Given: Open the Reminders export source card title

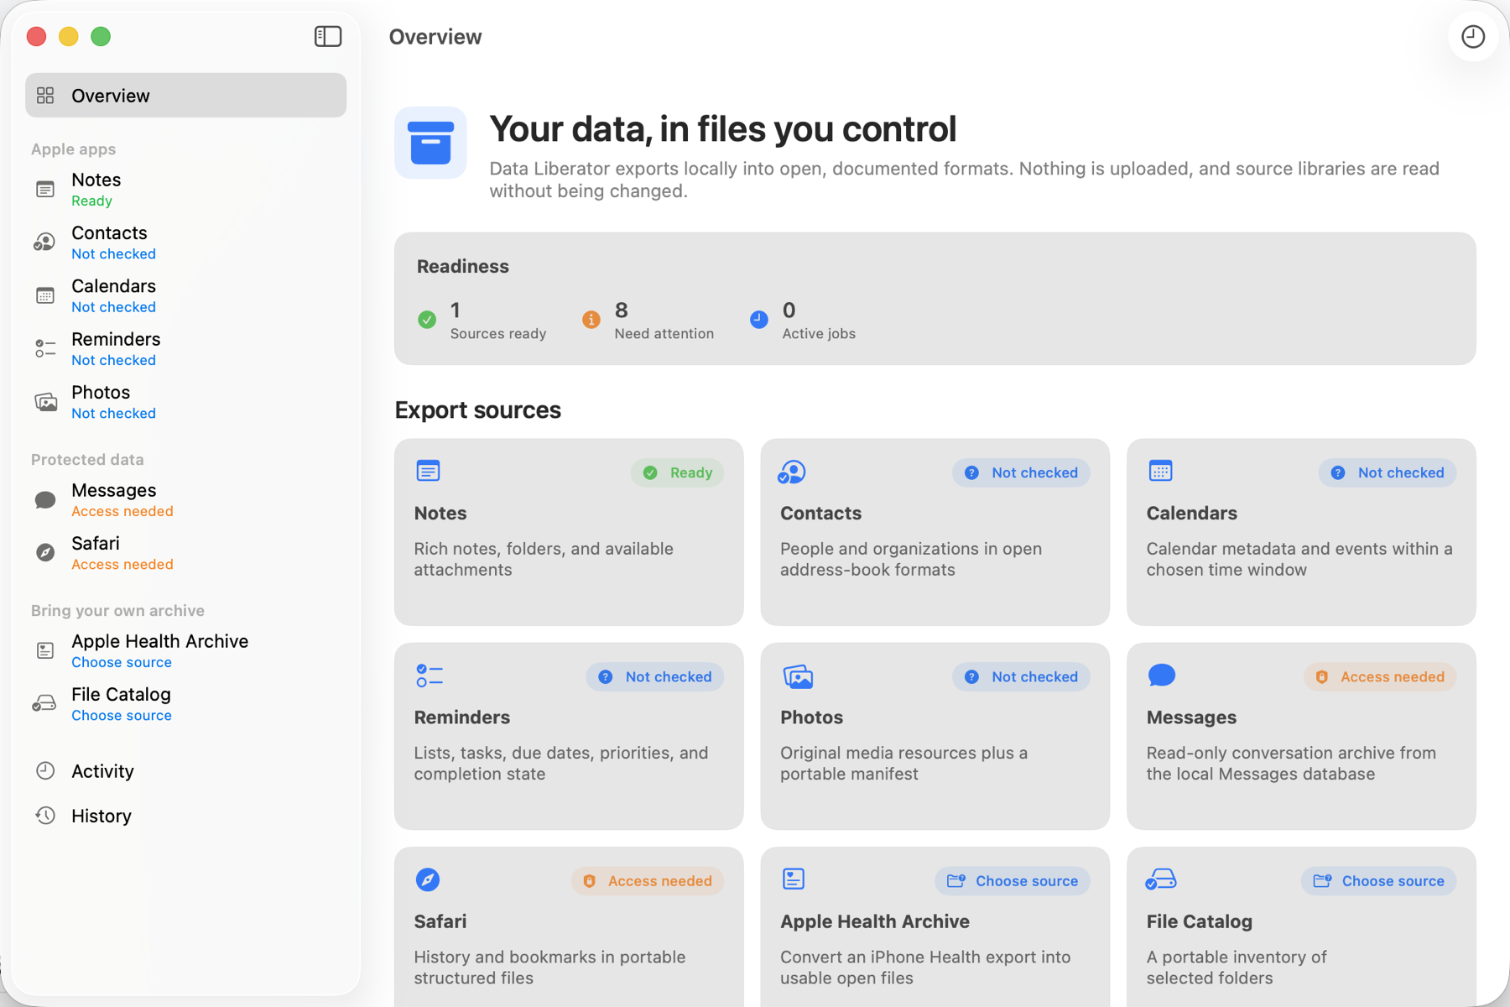Looking at the screenshot, I should click(x=462, y=717).
